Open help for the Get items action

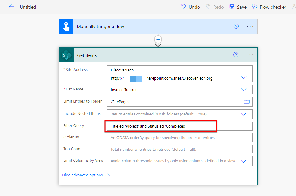point(236,55)
